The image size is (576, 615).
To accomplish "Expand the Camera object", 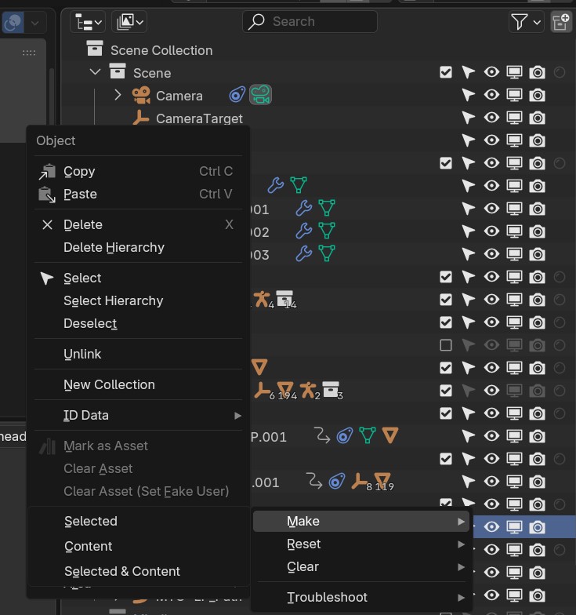I will [x=118, y=95].
